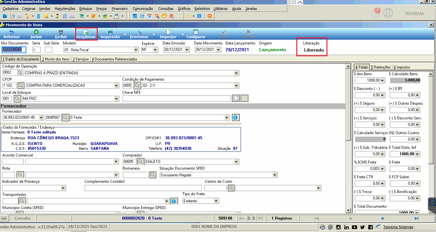Open the 02 - 2 X payment condition dropdown
The width and height of the screenshot is (436, 232).
(237, 86)
